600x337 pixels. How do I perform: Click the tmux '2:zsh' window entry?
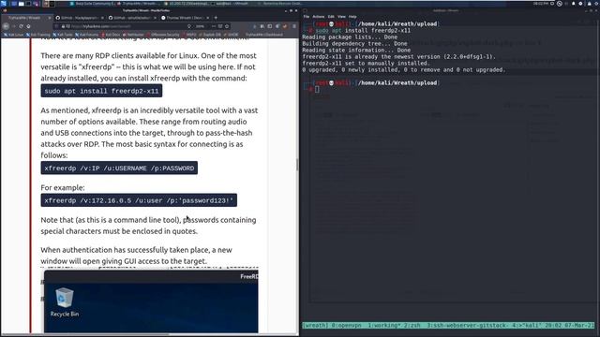pyautogui.click(x=412, y=326)
